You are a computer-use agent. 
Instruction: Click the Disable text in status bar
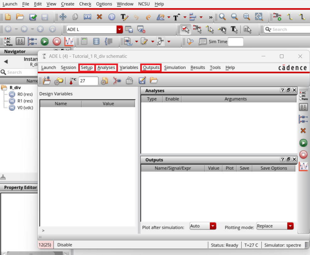65,245
